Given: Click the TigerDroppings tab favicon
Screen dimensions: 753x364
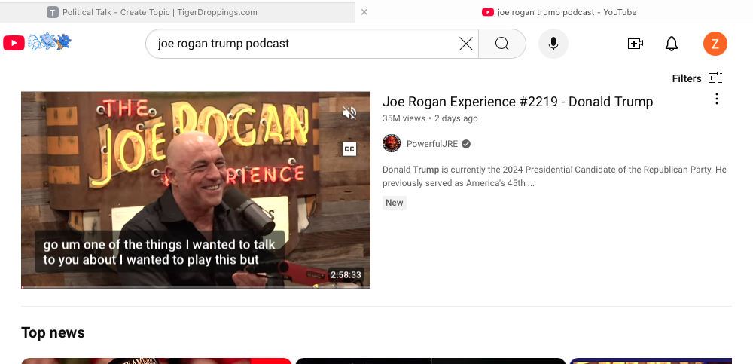Looking at the screenshot, I should [x=53, y=12].
